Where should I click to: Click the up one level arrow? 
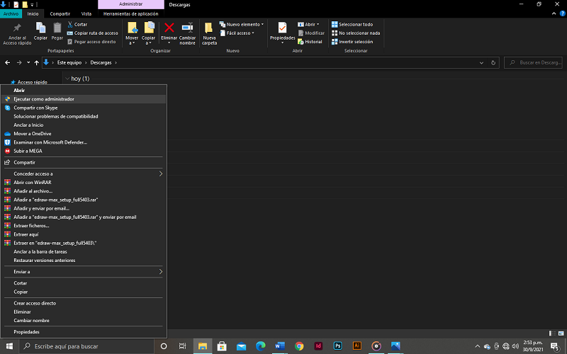[37, 62]
